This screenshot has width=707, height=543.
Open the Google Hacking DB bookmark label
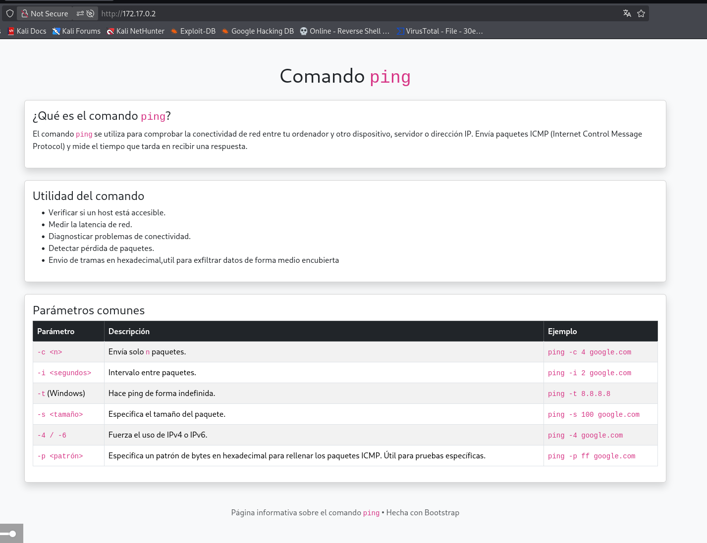coord(263,31)
